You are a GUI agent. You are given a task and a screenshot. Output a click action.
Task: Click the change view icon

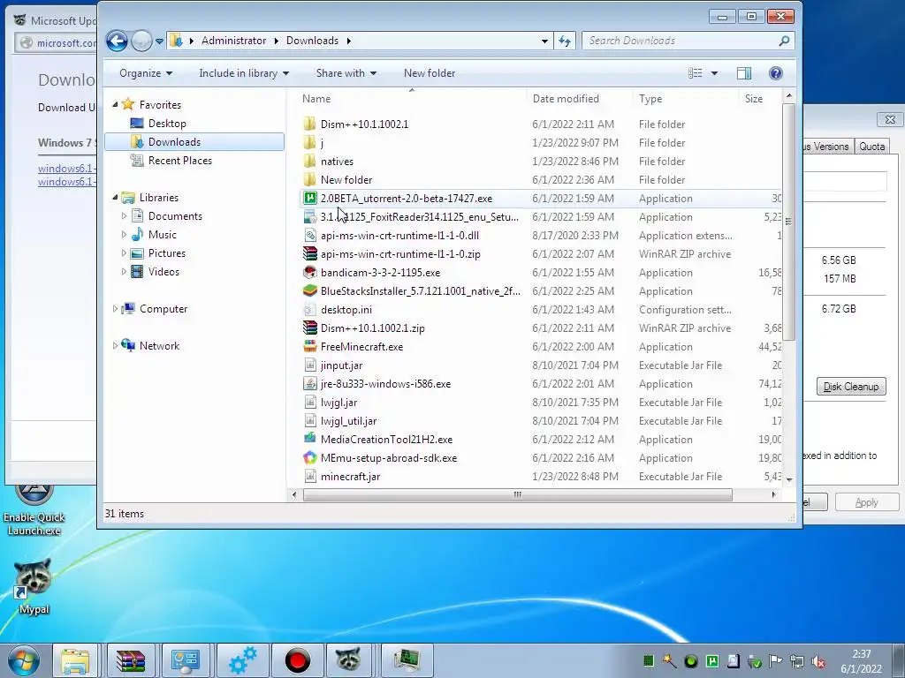695,73
